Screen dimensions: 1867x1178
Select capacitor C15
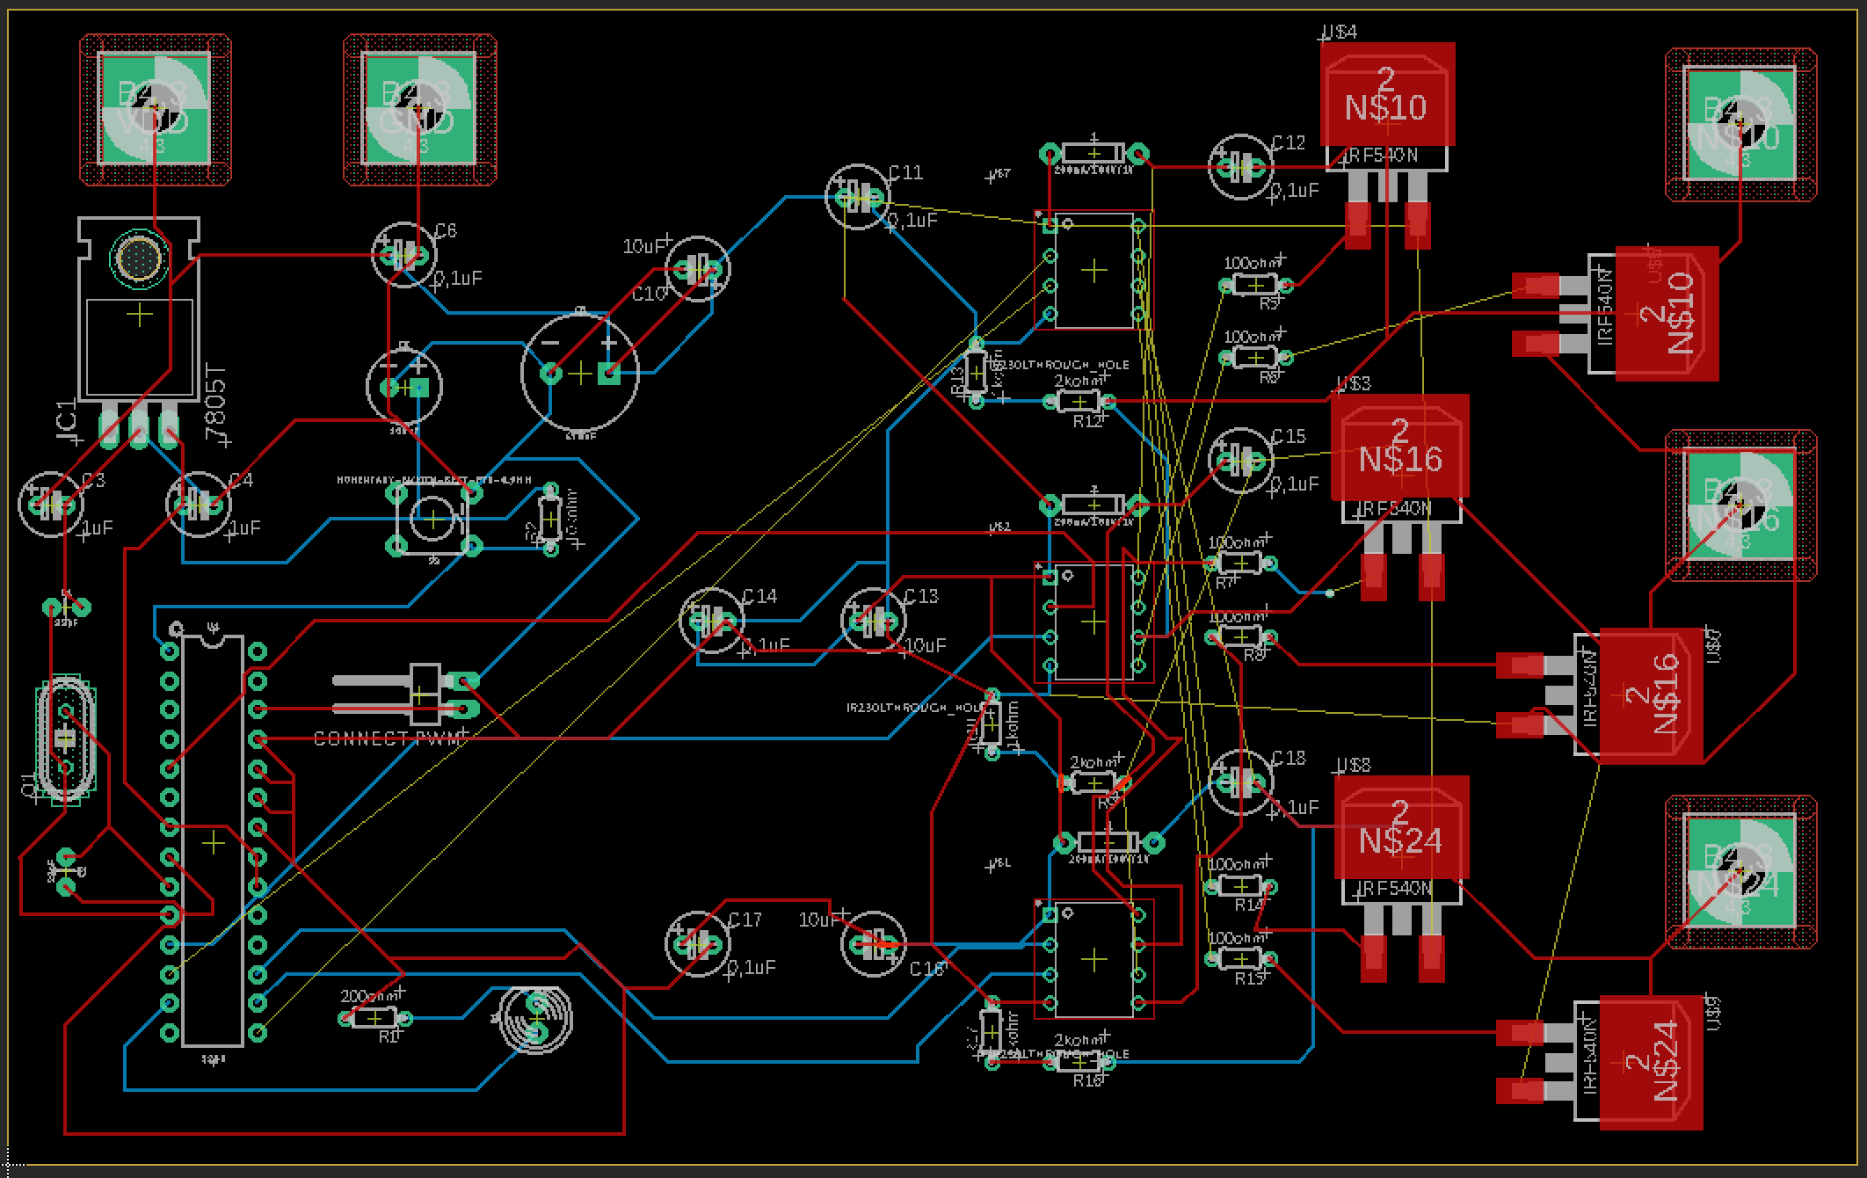[1240, 459]
